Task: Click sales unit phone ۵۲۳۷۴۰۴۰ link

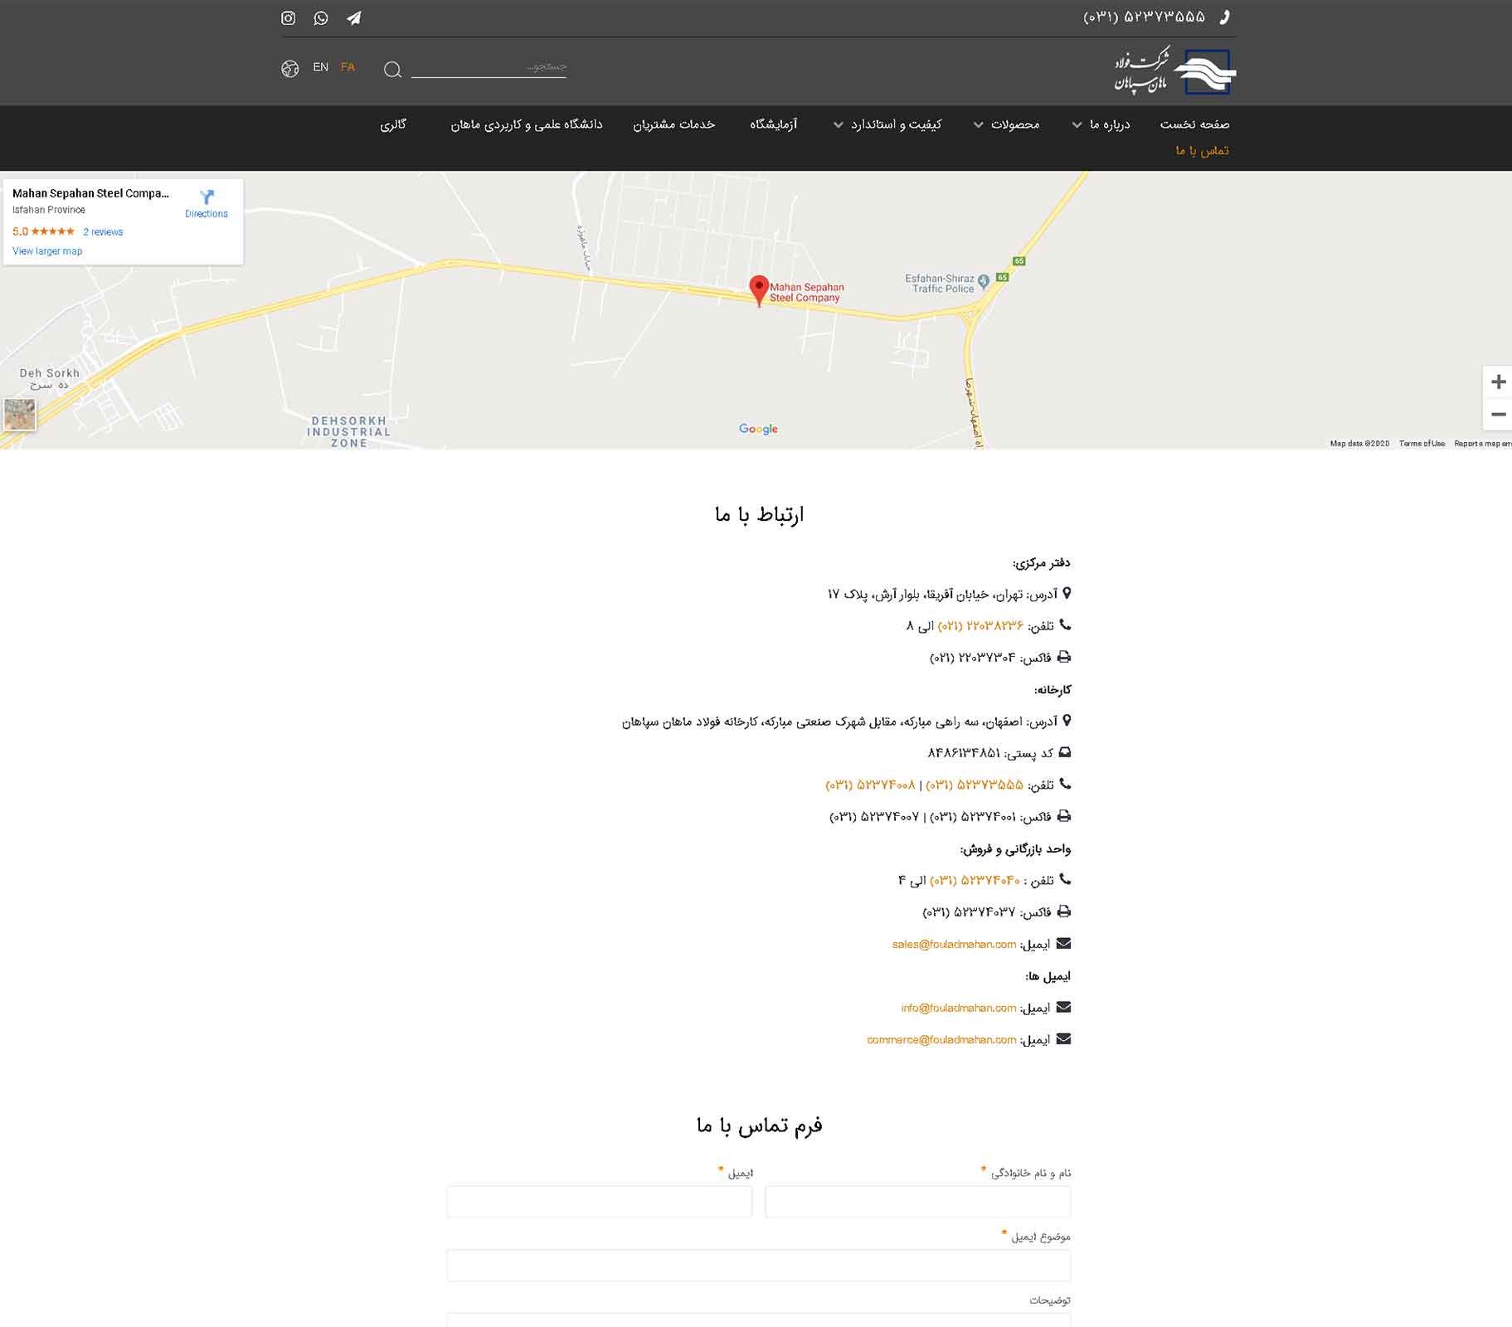Action: coord(975,880)
